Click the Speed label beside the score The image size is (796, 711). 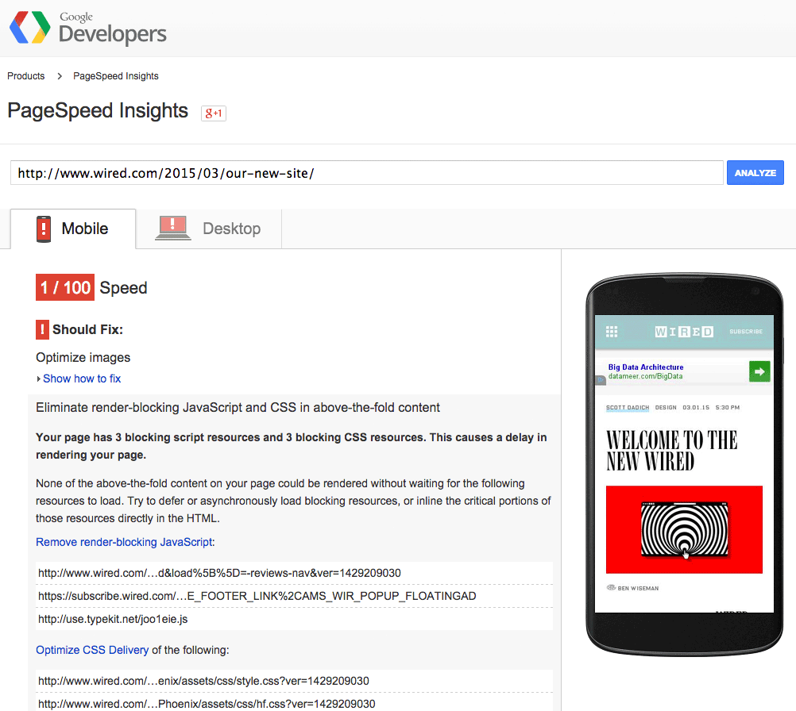point(123,288)
